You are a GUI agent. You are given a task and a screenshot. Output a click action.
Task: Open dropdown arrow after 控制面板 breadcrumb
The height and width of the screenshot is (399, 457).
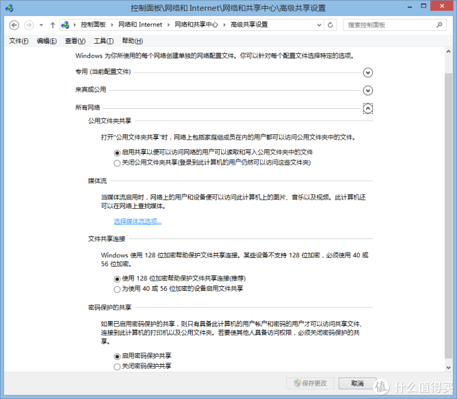click(112, 25)
